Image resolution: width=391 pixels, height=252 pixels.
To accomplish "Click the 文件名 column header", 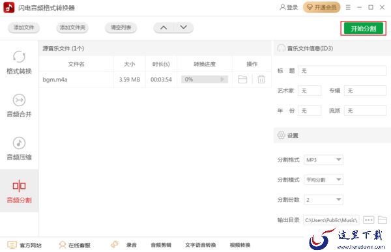I will point(76,64).
